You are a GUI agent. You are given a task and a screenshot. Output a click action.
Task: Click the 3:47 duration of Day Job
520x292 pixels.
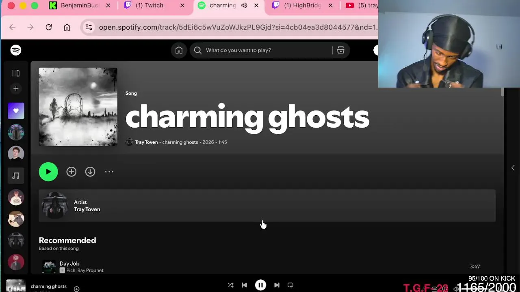click(475, 266)
